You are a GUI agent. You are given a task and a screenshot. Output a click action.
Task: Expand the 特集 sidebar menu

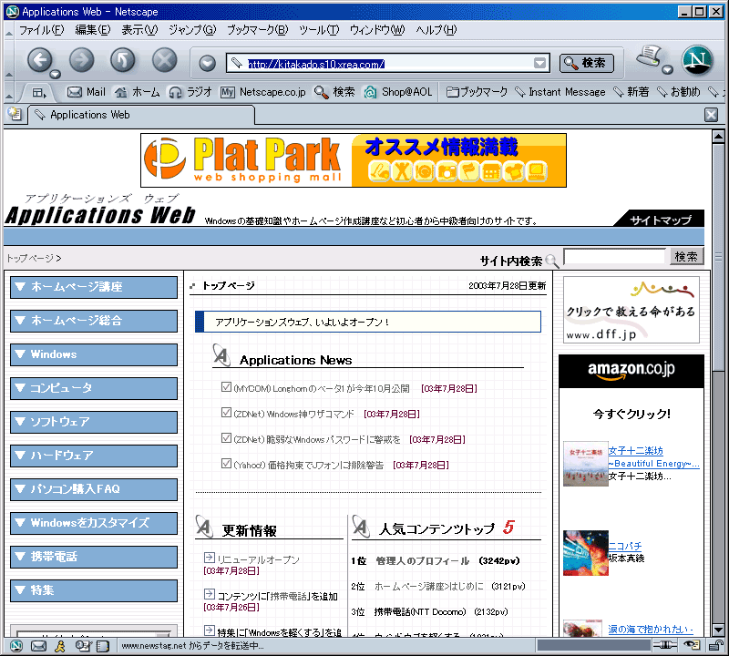[94, 590]
